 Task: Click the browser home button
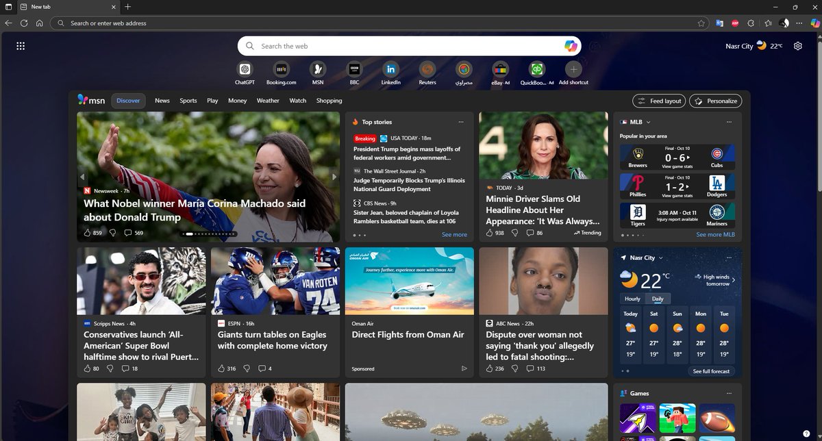[x=40, y=23]
